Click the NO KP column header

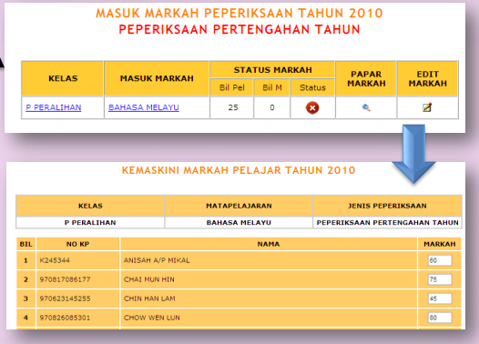[x=77, y=244]
